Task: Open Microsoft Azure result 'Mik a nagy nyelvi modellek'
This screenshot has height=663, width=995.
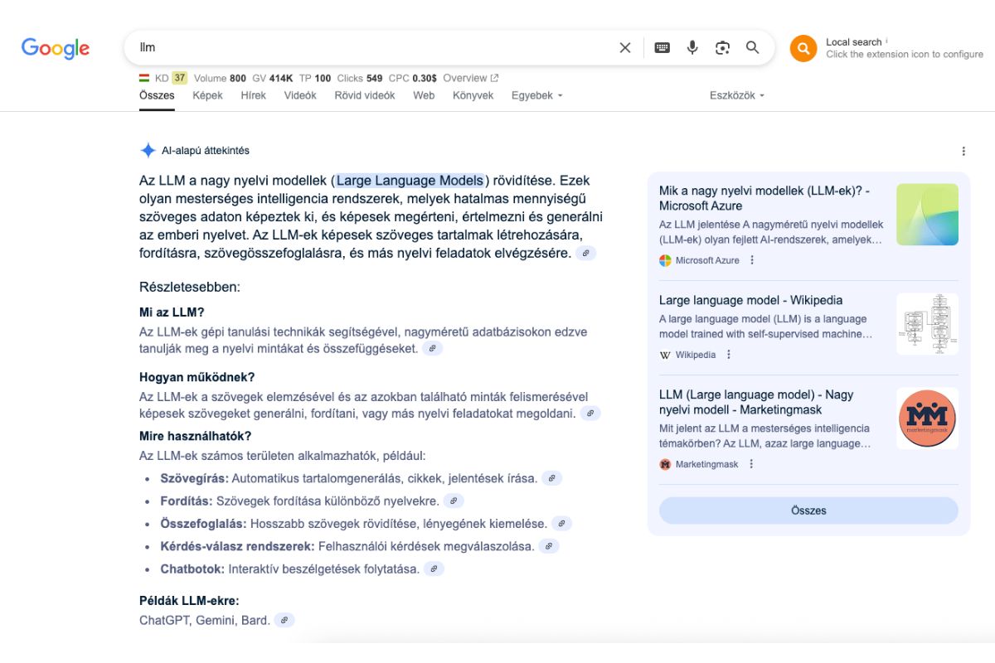Action: [x=764, y=198]
